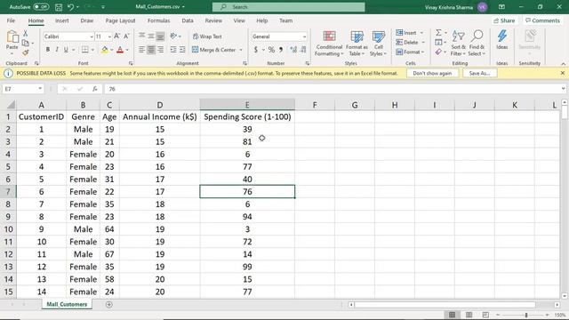Collapse the ribbon with chevron
Image resolution: width=569 pixels, height=320 pixels.
[563, 64]
